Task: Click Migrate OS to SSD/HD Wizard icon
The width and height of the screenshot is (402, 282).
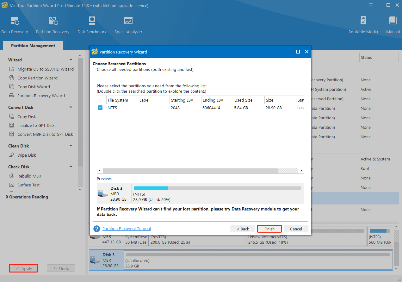Action: click(12, 69)
